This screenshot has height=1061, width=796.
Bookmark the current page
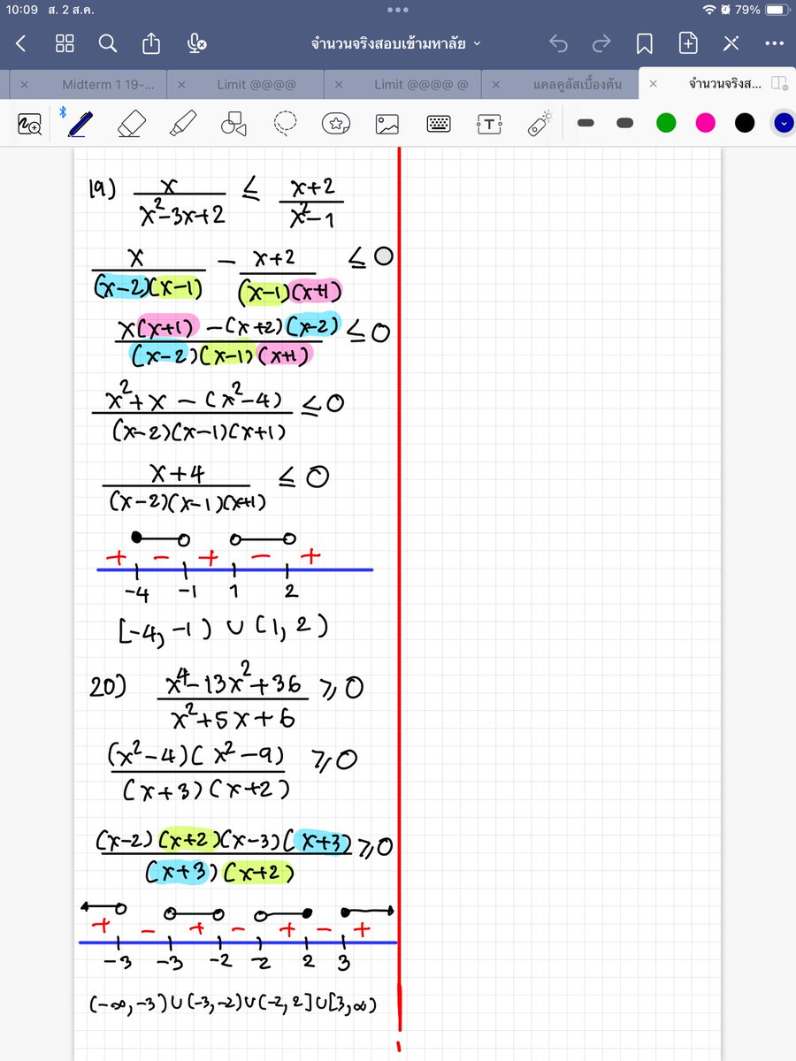click(645, 43)
